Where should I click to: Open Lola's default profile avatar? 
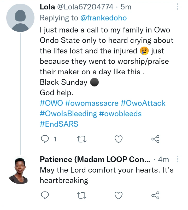coord(20,18)
